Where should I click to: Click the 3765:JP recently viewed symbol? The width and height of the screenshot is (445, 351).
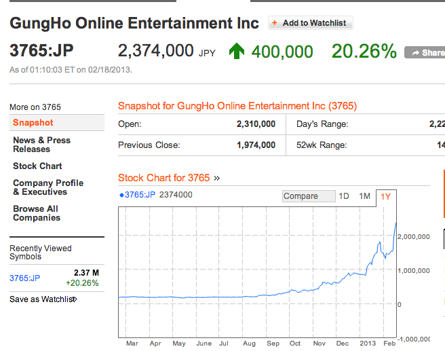coord(24,278)
